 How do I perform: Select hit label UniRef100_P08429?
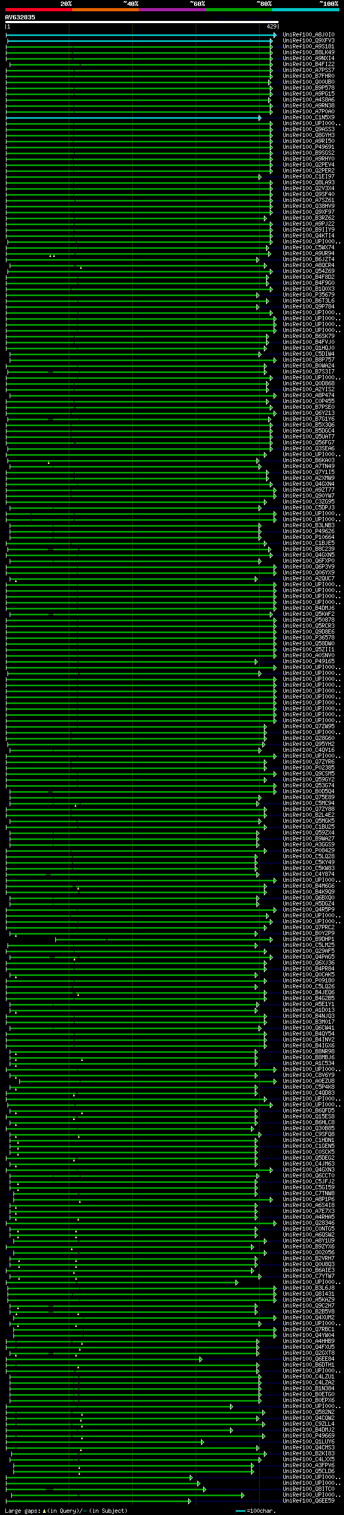click(x=309, y=850)
